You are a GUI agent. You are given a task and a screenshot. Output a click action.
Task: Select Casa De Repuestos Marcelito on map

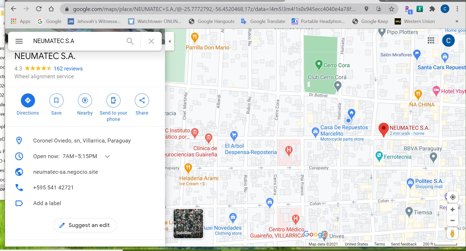(x=315, y=132)
